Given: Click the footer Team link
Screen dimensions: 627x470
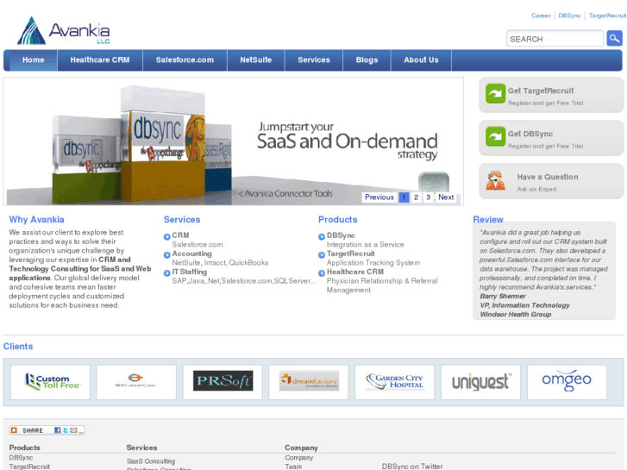Looking at the screenshot, I should coord(293,467).
